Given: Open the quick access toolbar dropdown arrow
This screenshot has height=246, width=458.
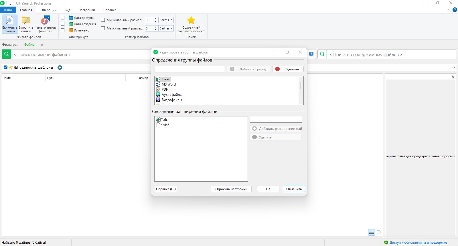Looking at the screenshot, I should [10, 3].
